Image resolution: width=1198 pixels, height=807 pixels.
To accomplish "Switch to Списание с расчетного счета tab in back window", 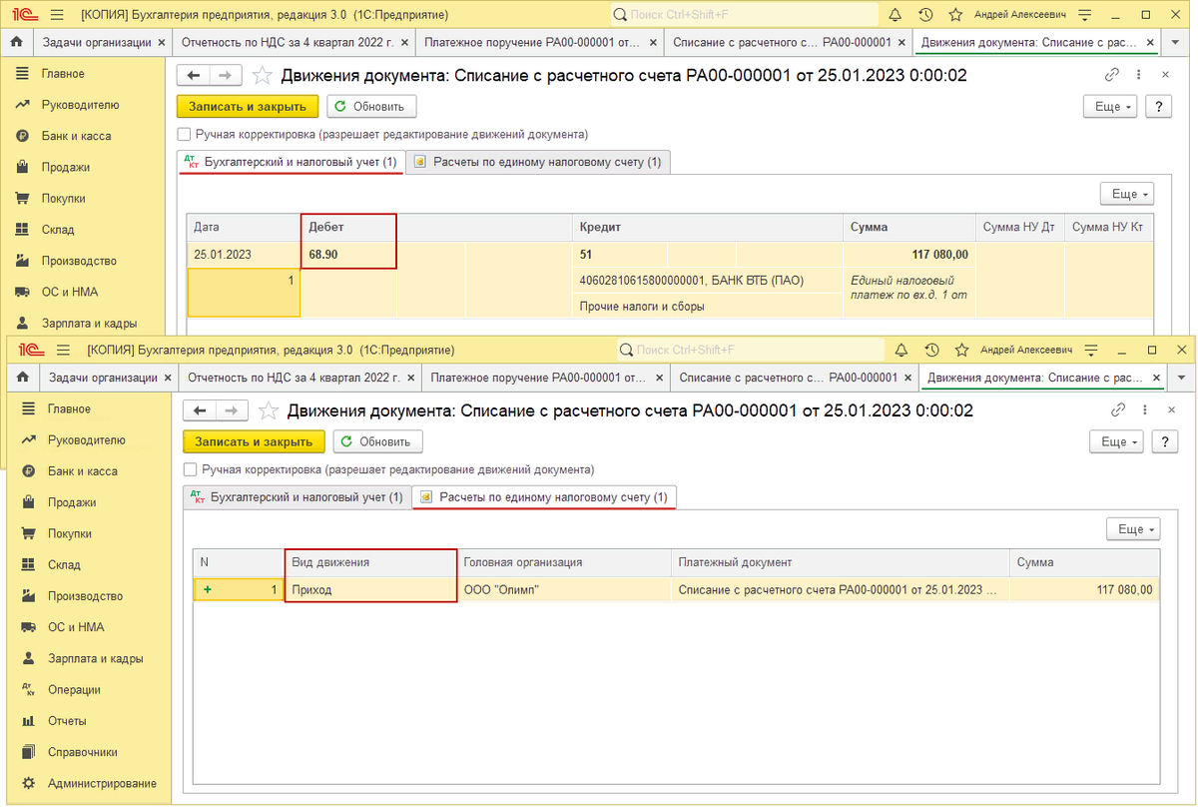I will click(x=782, y=43).
